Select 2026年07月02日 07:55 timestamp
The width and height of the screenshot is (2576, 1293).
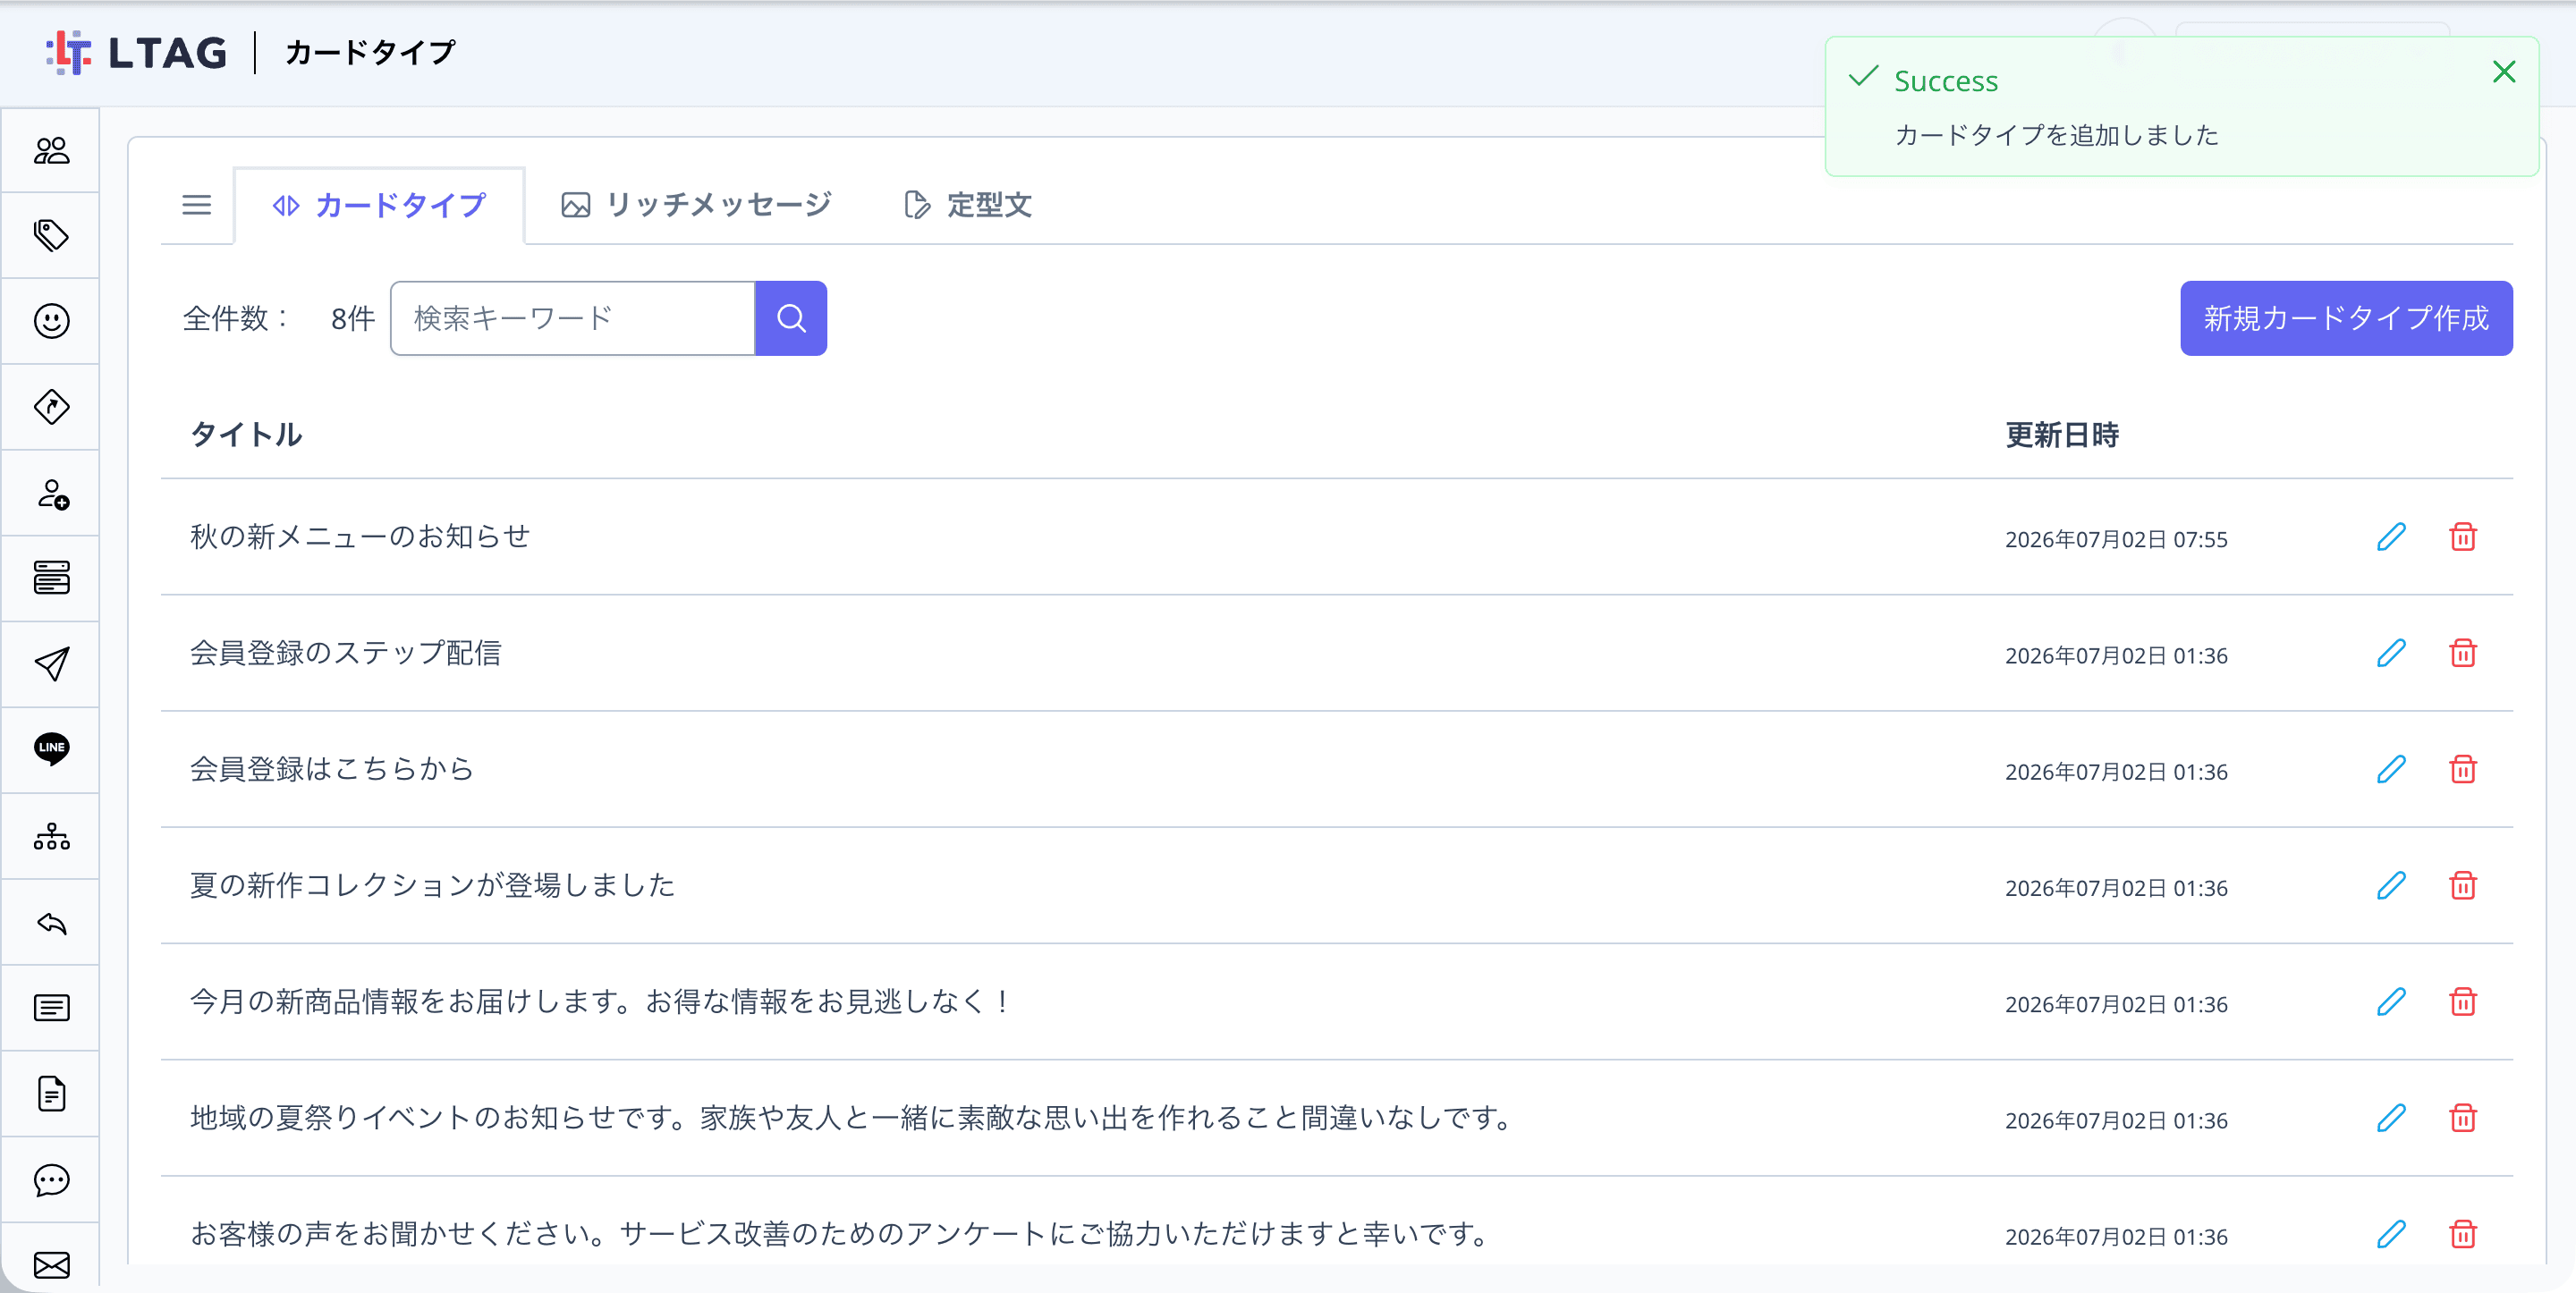2116,539
